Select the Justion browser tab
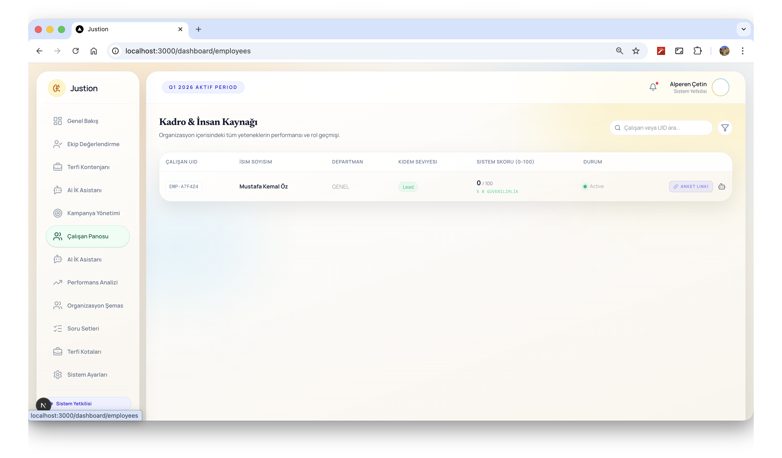 click(x=130, y=29)
